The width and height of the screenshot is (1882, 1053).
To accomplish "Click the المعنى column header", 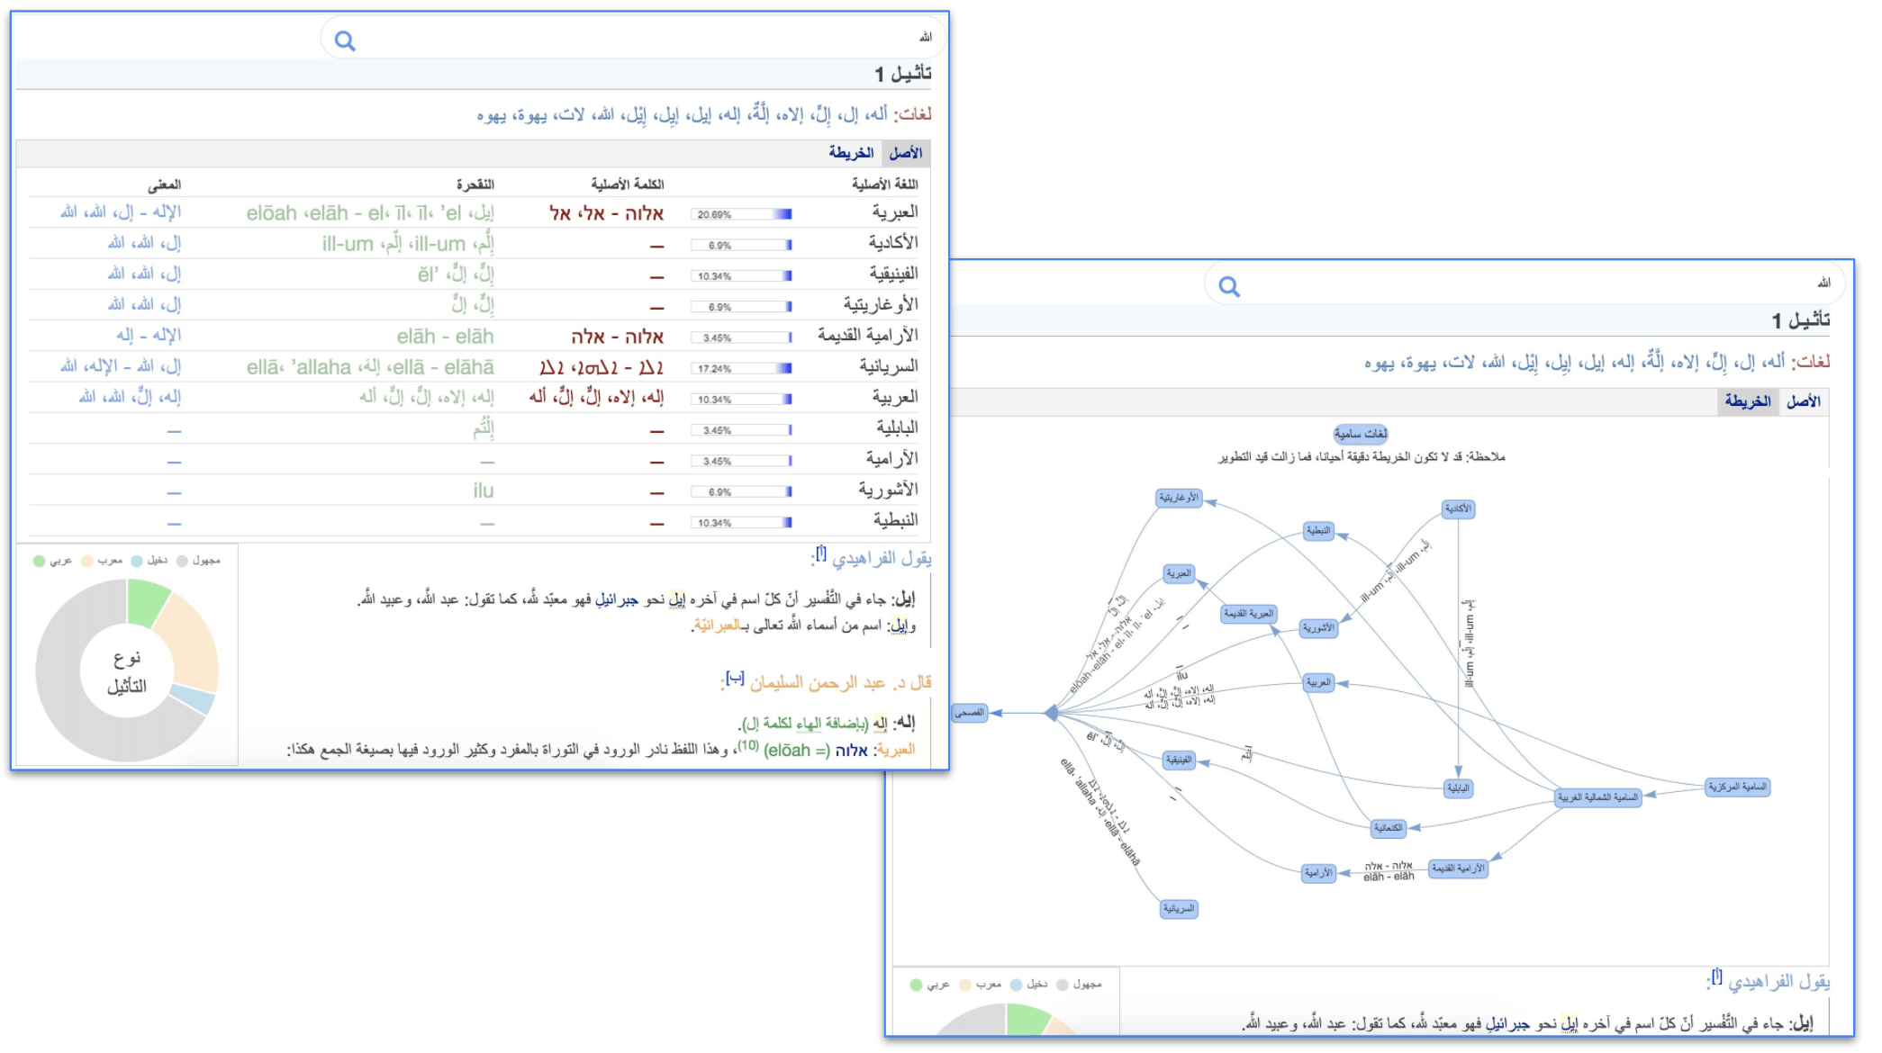I will 164,184.
